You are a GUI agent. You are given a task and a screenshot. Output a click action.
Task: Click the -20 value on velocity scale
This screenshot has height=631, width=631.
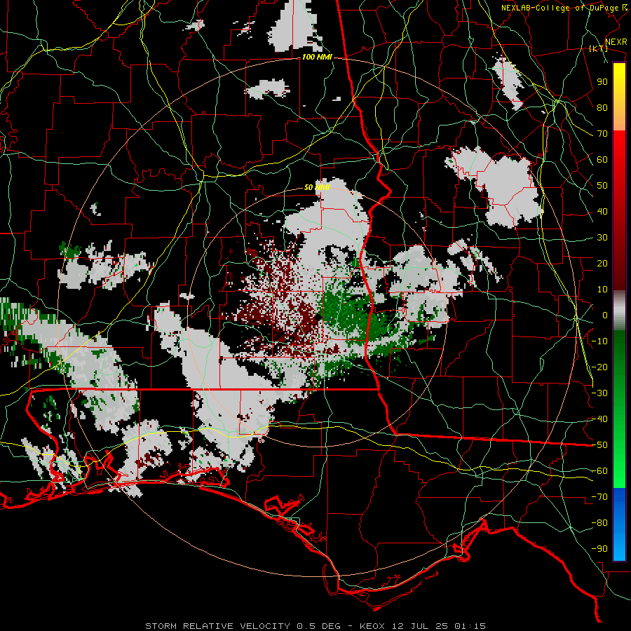click(x=599, y=367)
